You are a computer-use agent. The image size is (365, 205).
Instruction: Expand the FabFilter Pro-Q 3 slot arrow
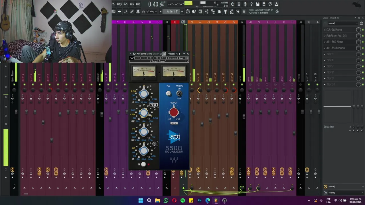(325, 36)
